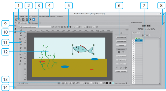This screenshot has width=166, height=91.
Task: Open the Експорт menu
Action: (x=35, y=16)
